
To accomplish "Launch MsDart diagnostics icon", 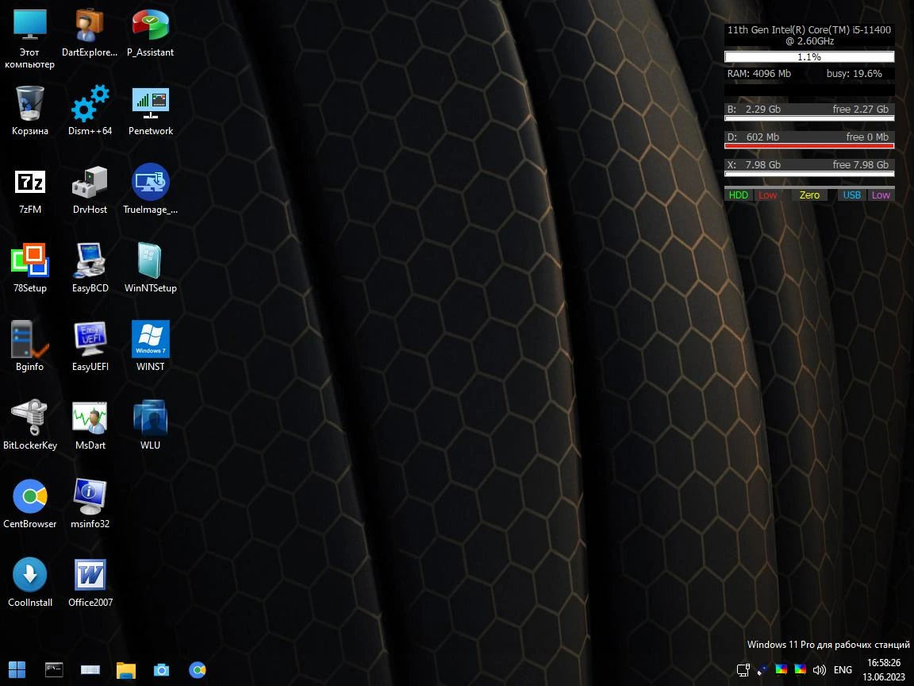I will 90,426.
